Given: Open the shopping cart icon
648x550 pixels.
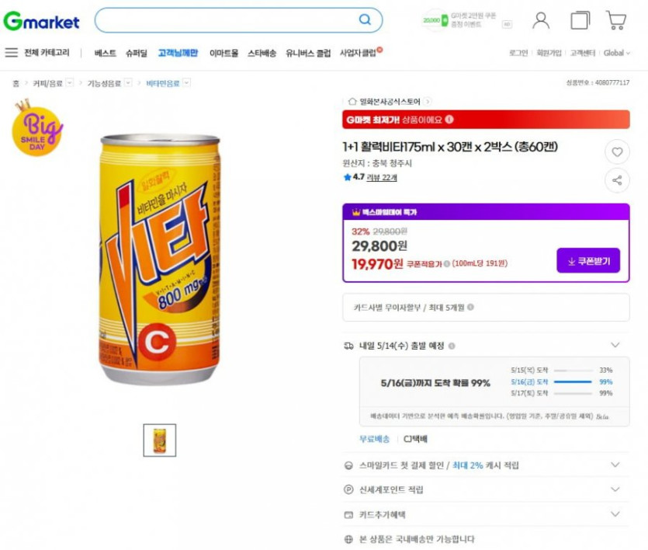Looking at the screenshot, I should click(617, 19).
